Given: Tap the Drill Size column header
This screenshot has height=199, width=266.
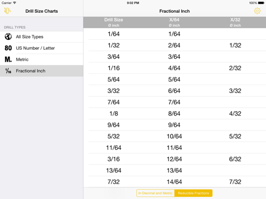Looking at the screenshot, I should click(x=114, y=22).
